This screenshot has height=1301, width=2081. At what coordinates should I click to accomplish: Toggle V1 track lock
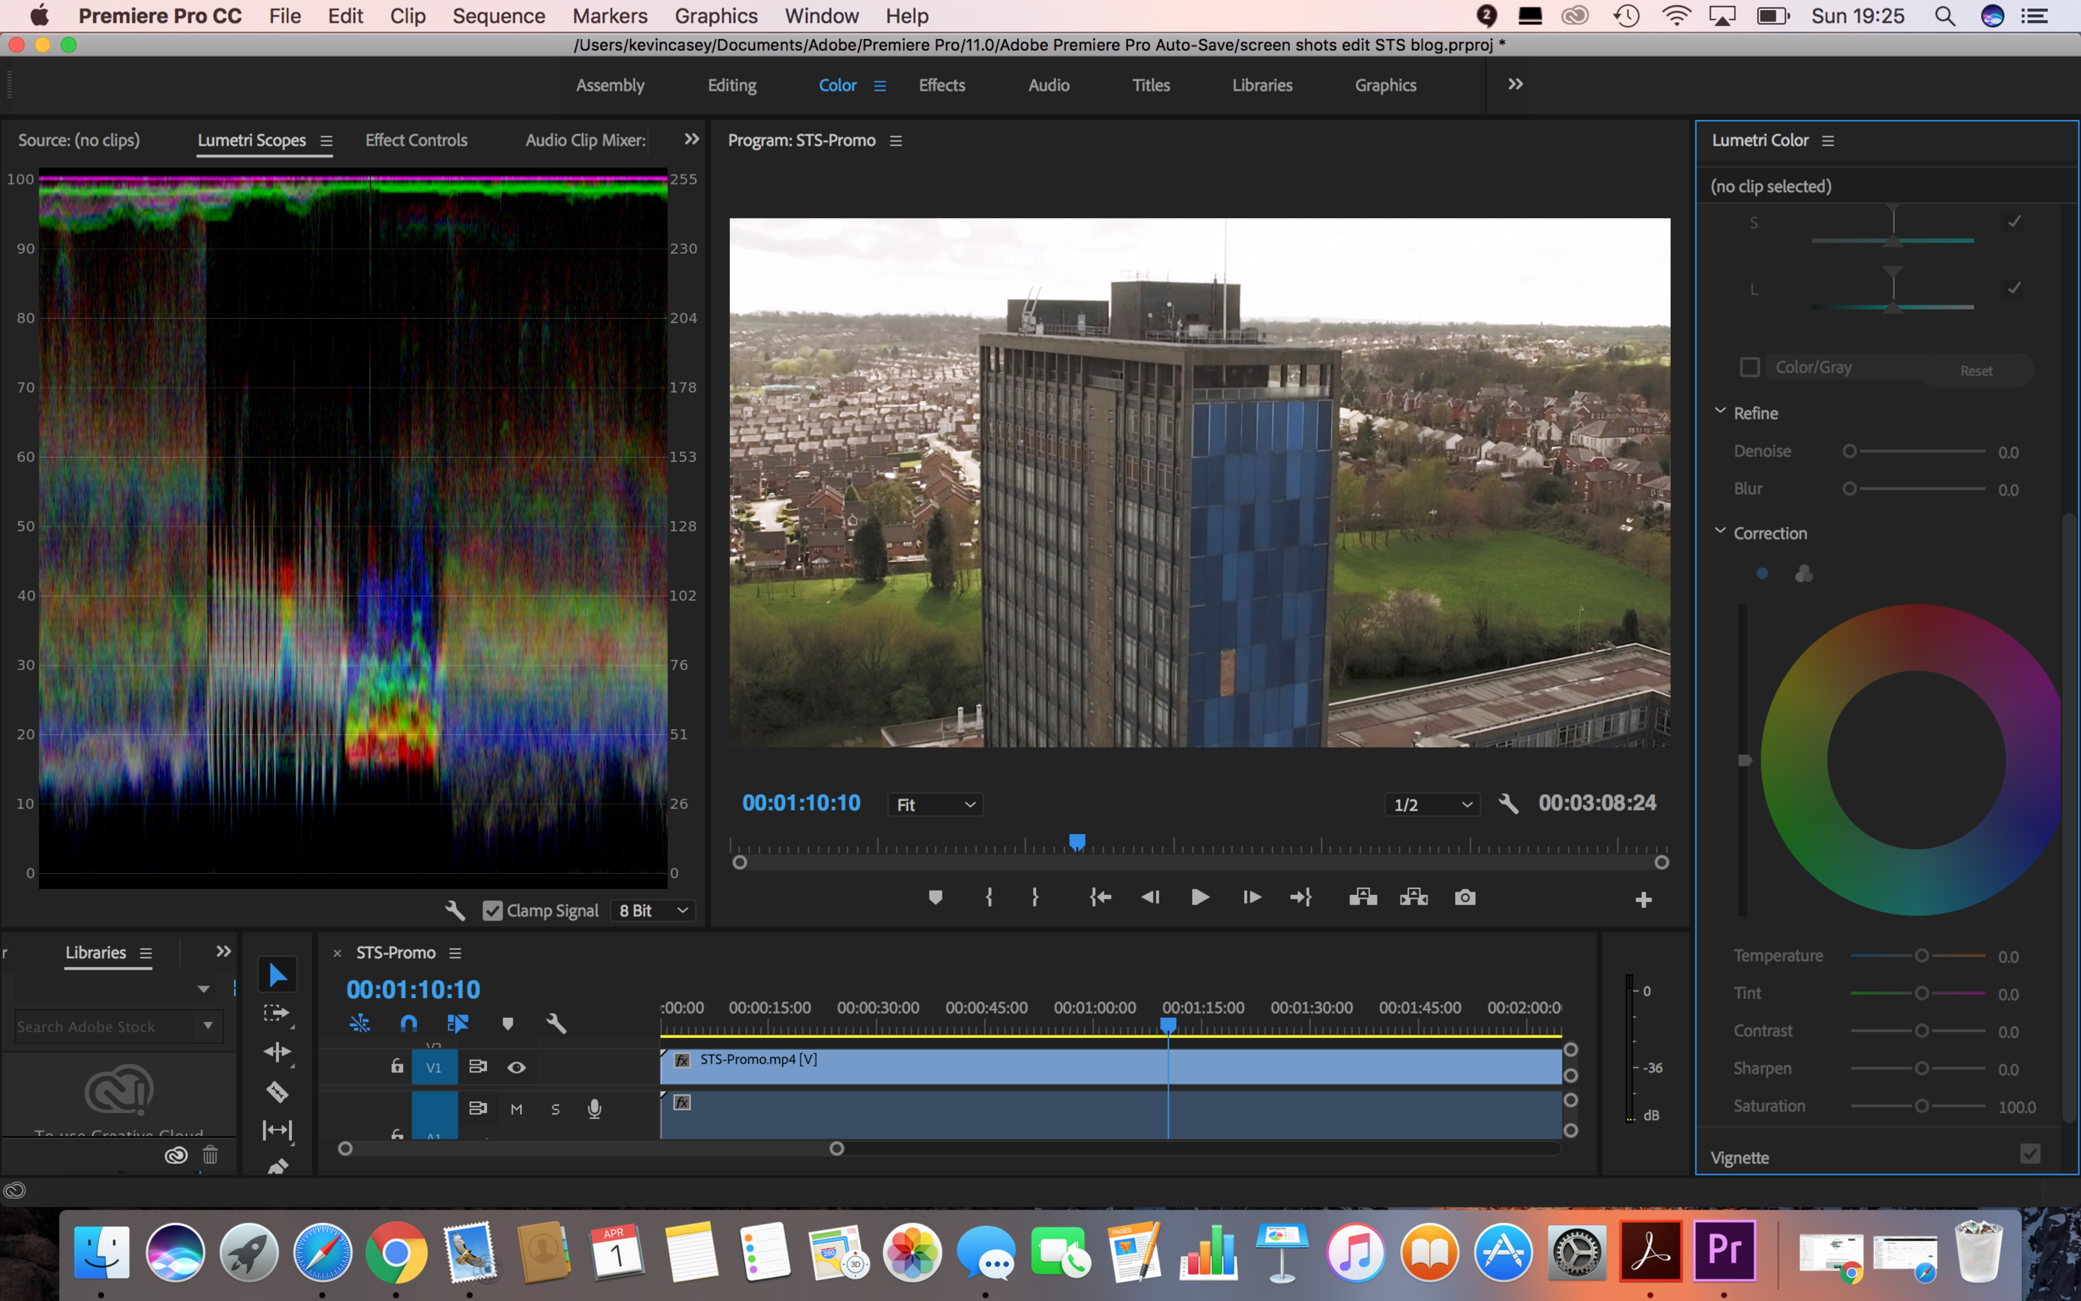point(396,1066)
